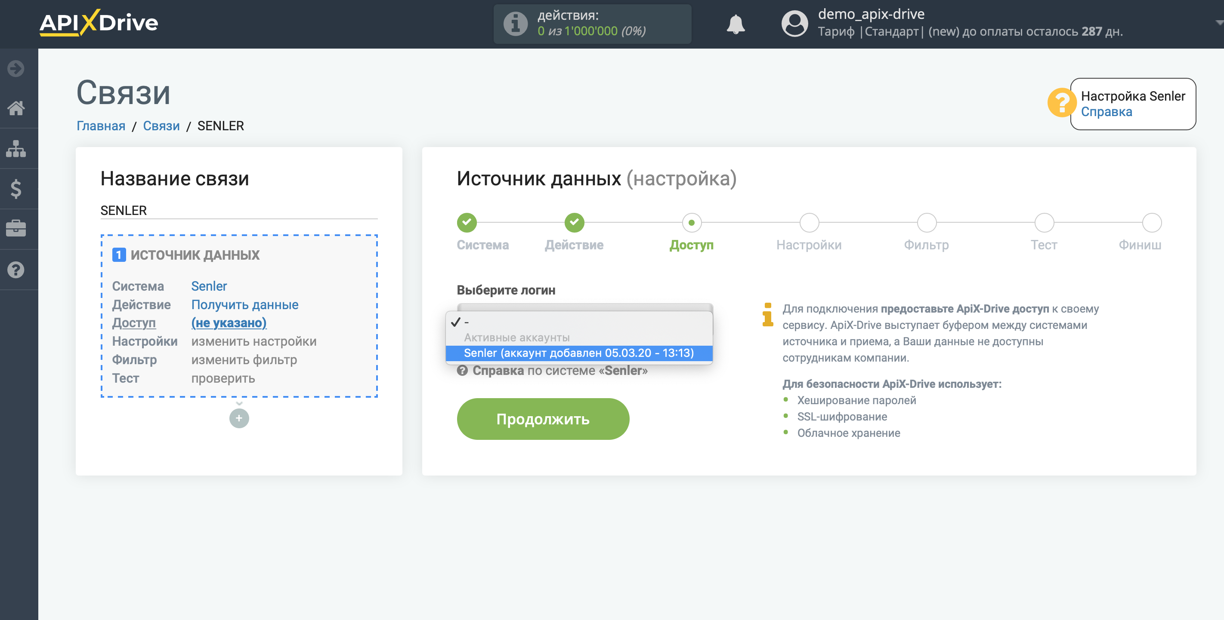The width and height of the screenshot is (1224, 620).
Task: Click изменить фильтр text
Action: 244,360
